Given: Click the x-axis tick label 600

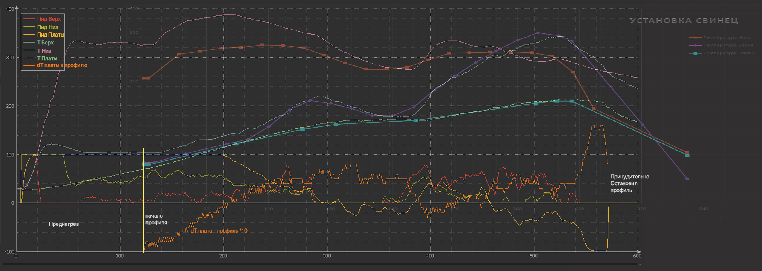Looking at the screenshot, I should tap(637, 256).
